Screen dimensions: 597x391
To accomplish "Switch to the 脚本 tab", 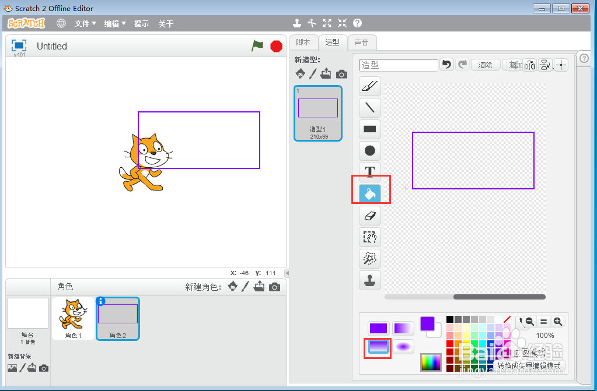I will [303, 42].
